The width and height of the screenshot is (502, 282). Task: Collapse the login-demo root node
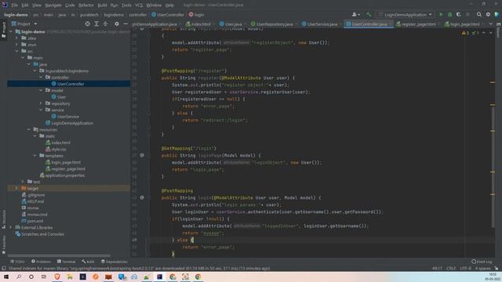(x=10, y=31)
